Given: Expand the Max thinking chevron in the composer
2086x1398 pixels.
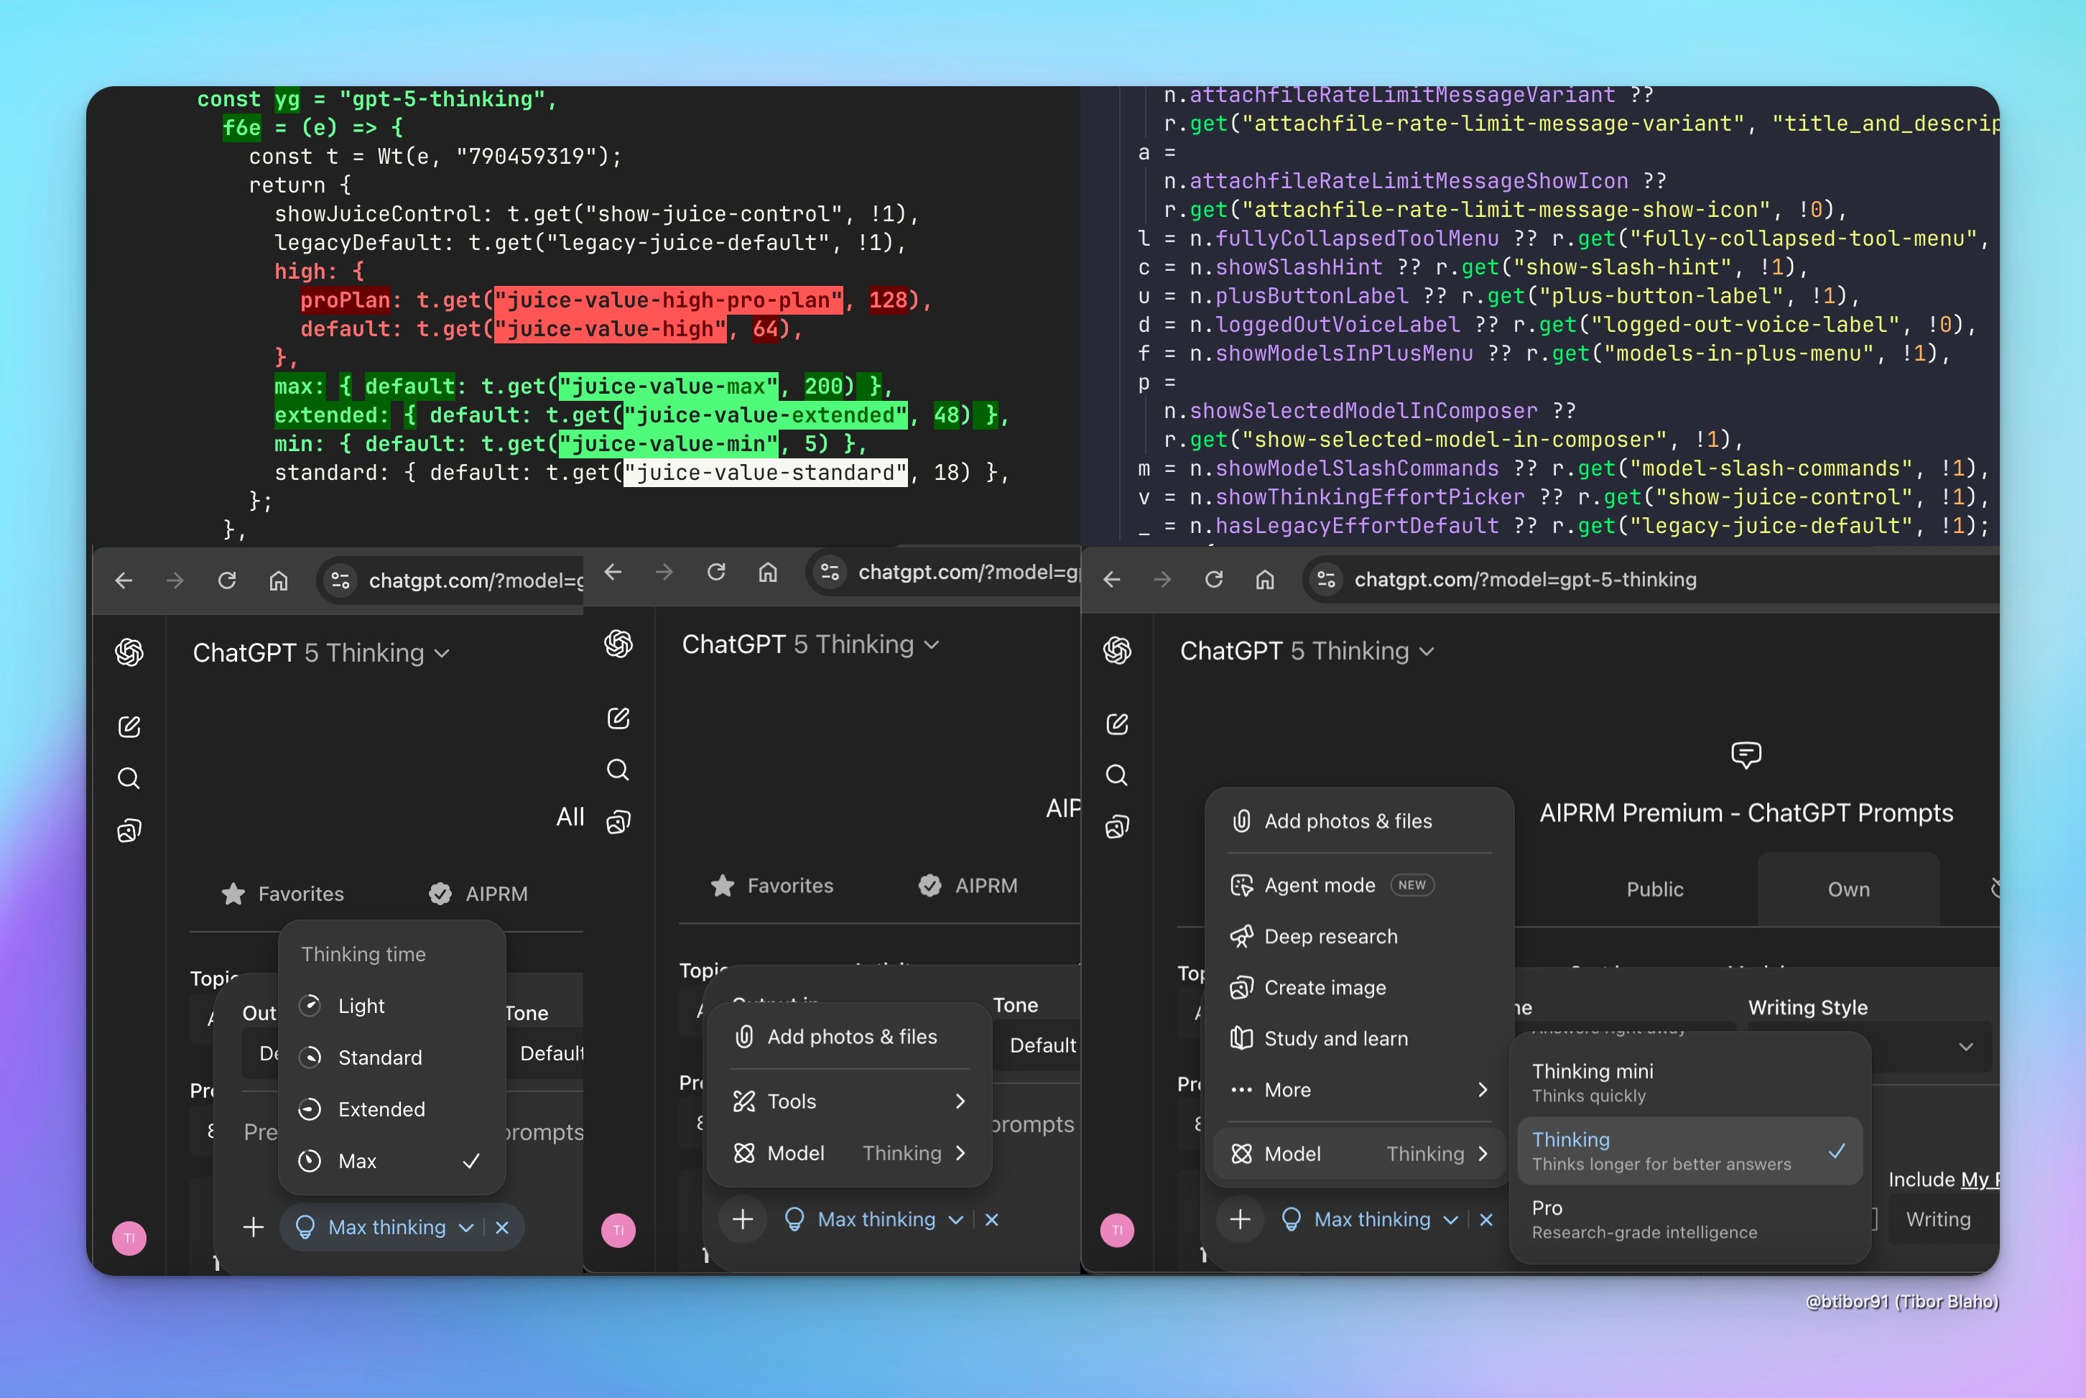Looking at the screenshot, I should (x=466, y=1227).
